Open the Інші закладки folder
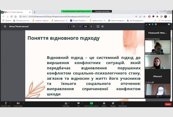The width and height of the screenshot is (173, 117). [x=165, y=21]
